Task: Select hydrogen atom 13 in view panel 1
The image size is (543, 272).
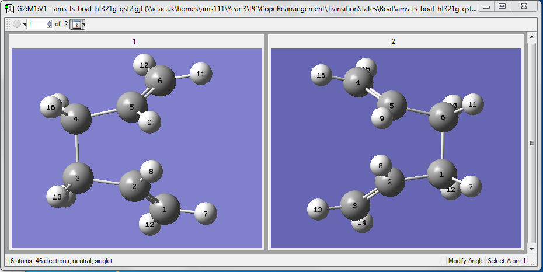Action: pyautogui.click(x=57, y=197)
